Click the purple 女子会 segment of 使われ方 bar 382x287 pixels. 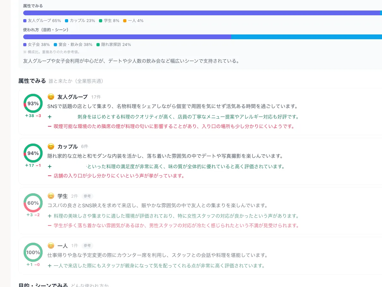(x=127, y=37)
